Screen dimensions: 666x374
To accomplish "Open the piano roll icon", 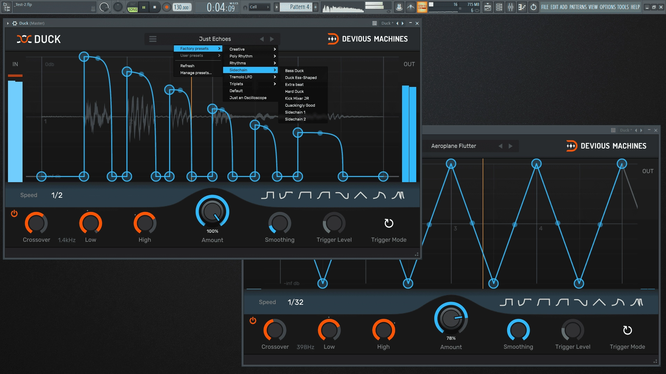I will click(x=522, y=7).
